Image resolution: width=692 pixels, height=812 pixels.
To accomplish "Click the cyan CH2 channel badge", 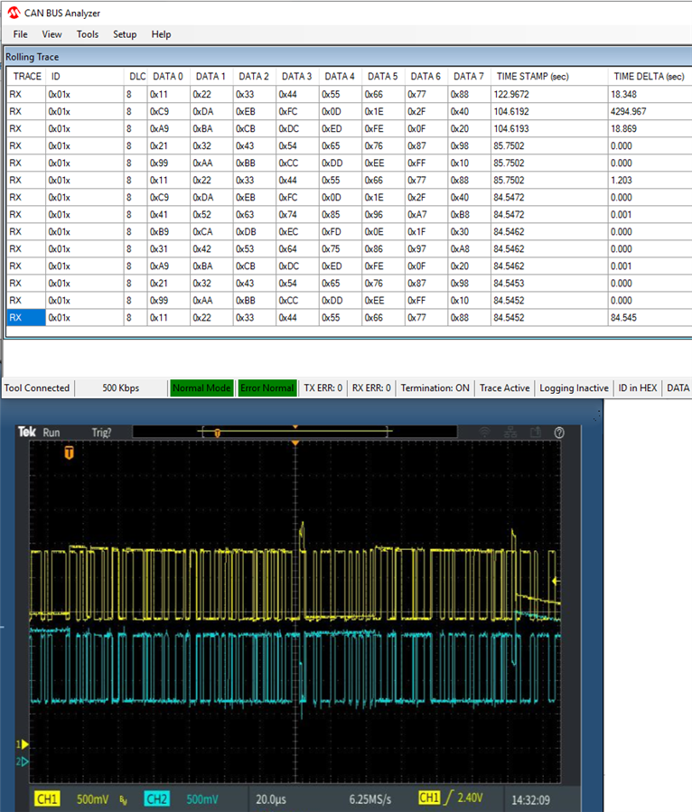I will (156, 798).
